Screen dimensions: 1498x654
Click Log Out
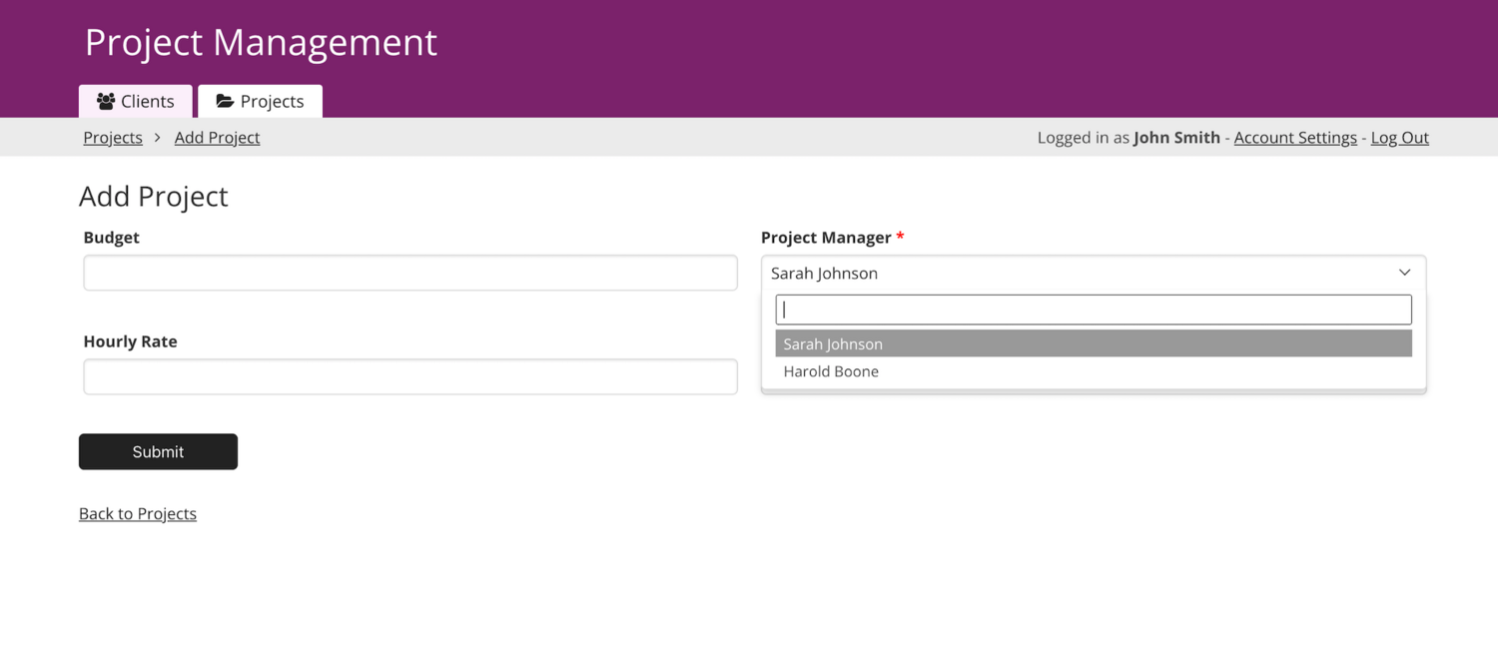[x=1398, y=137]
